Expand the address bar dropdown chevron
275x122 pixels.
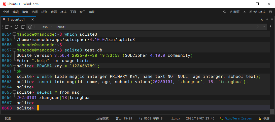264,27
